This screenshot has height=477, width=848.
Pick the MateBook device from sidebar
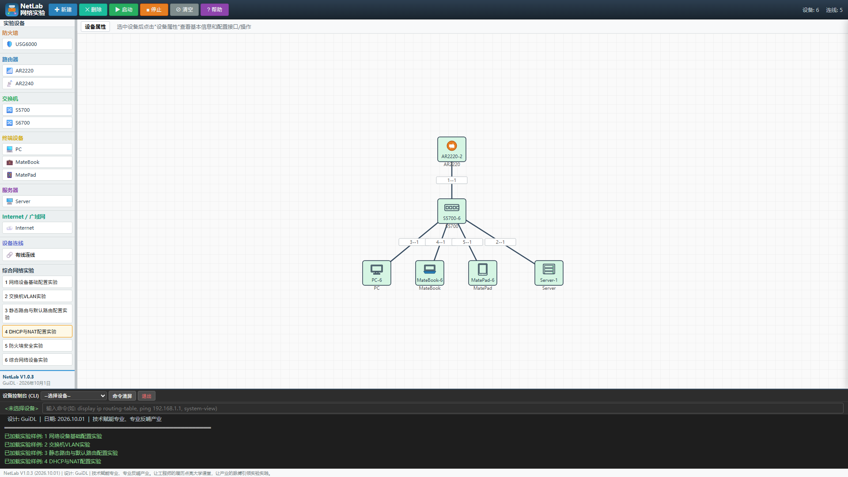(x=37, y=162)
